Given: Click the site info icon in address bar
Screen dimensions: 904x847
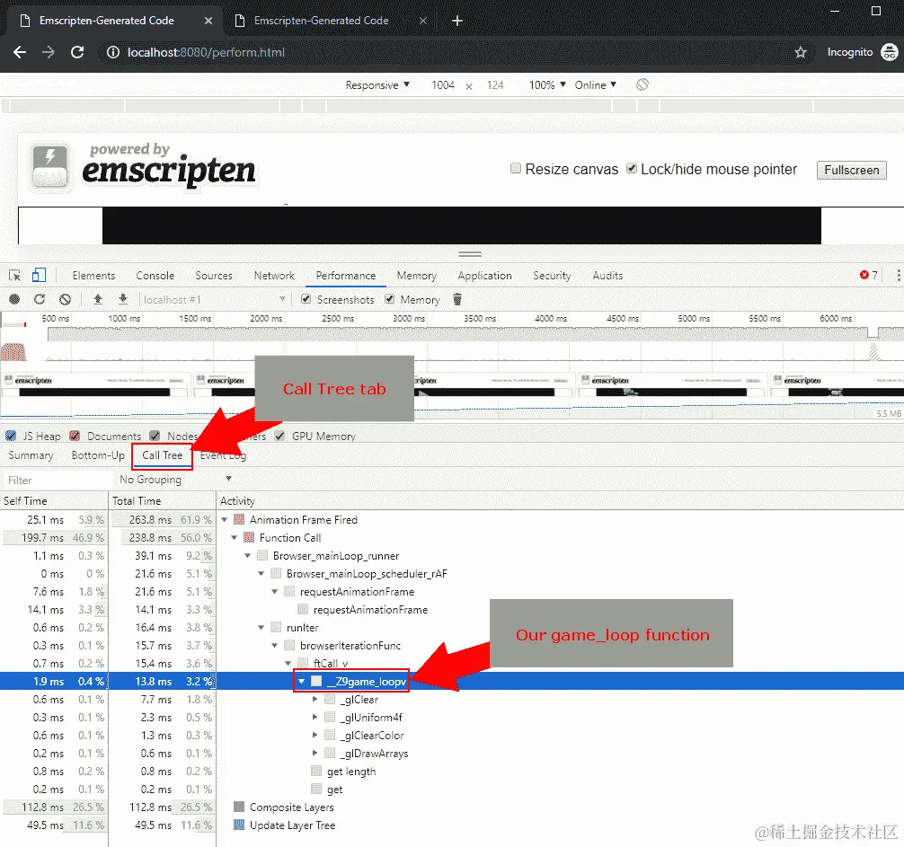Looking at the screenshot, I should tap(113, 52).
